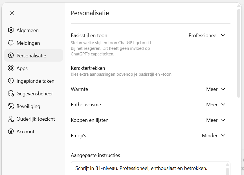Screen dimensions: 244x175
Task: Click the Meldingen bell icon
Action: [11, 43]
